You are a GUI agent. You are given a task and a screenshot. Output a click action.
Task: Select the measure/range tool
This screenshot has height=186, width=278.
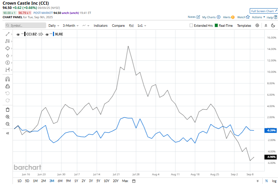point(8,70)
